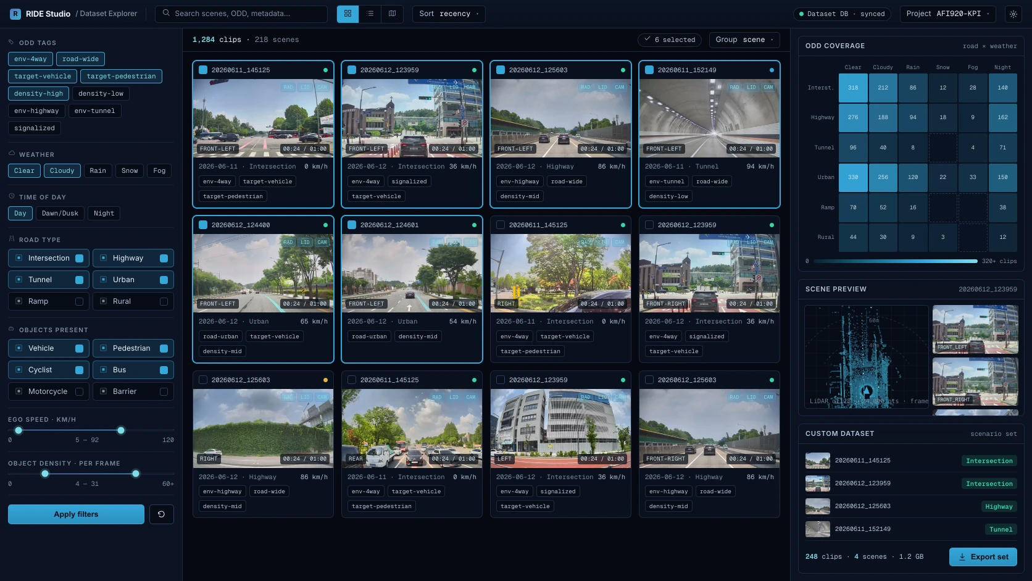The width and height of the screenshot is (1032, 581).
Task: Enable the Ramp road type checkbox
Action: [79, 301]
